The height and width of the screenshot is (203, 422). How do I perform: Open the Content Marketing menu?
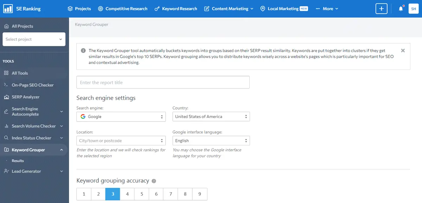click(229, 9)
